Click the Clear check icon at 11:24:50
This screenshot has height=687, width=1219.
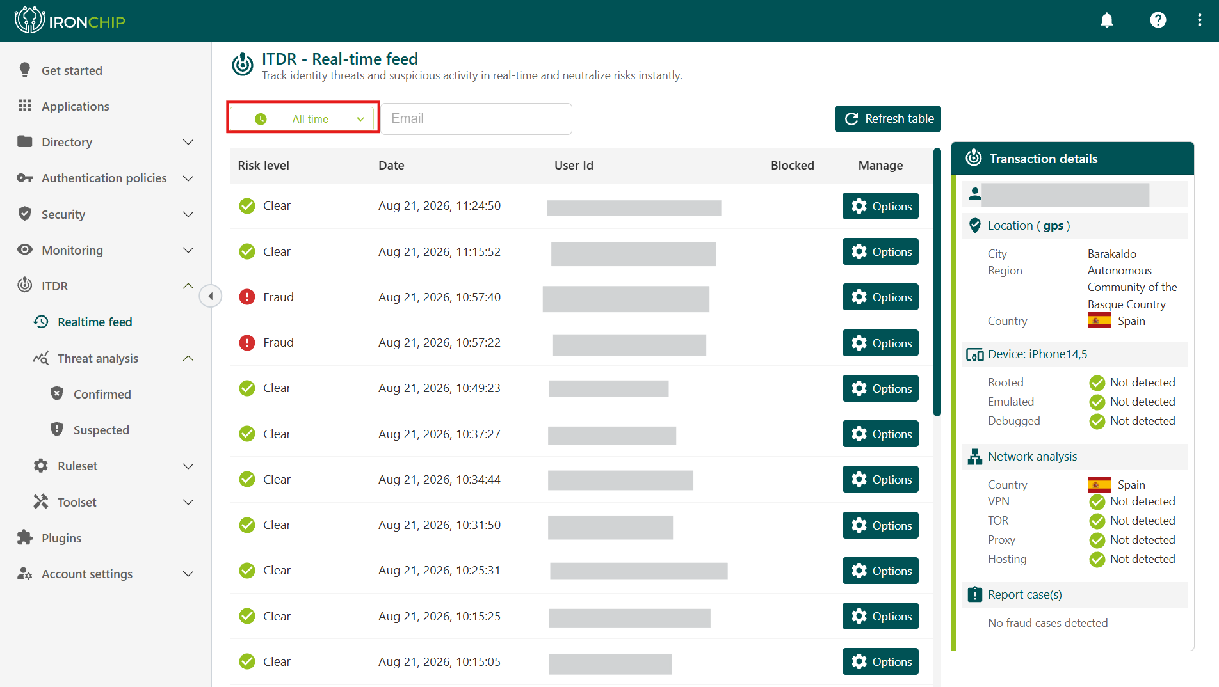point(247,206)
